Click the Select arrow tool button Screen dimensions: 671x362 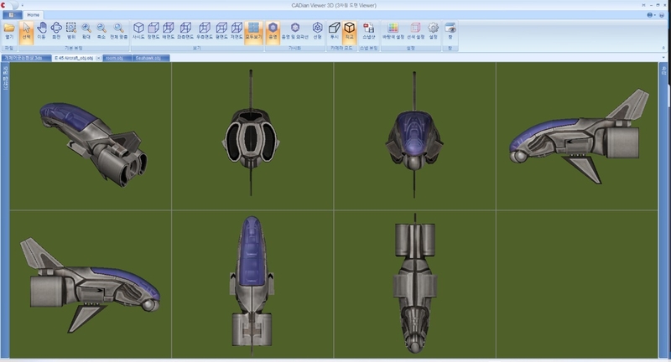tap(26, 31)
